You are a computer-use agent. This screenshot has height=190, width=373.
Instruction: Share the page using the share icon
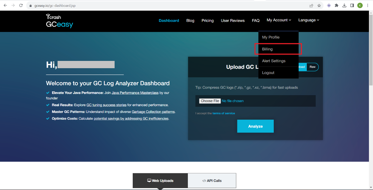click(311, 5)
